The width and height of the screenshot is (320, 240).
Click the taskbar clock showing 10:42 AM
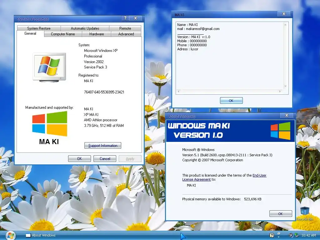(308, 235)
